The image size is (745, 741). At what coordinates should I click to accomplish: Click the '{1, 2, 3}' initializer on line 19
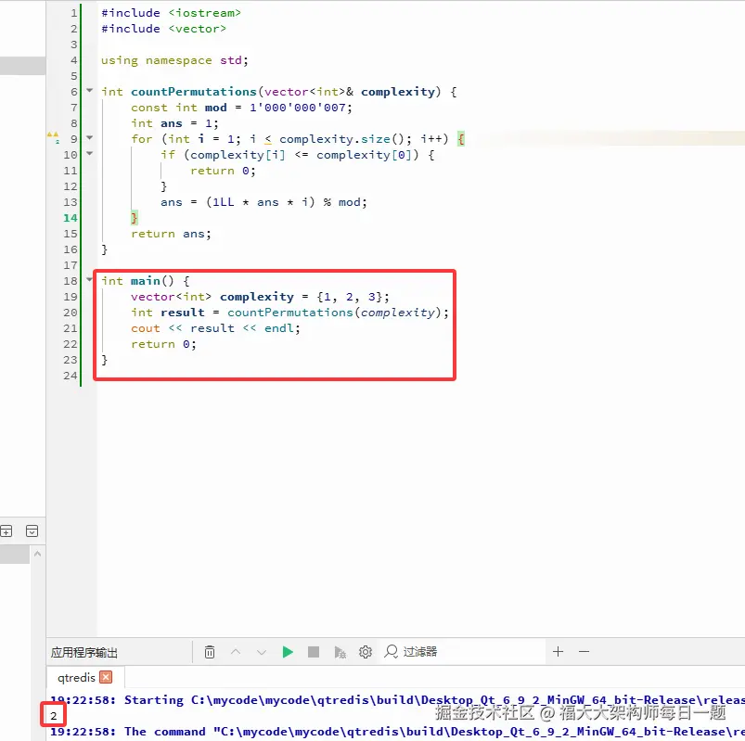349,297
